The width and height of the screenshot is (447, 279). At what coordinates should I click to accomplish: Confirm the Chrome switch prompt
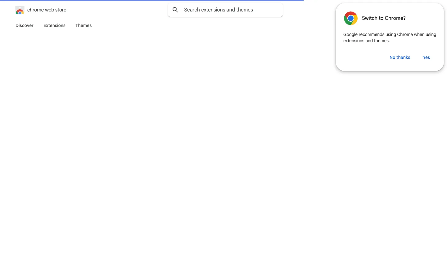tap(427, 57)
